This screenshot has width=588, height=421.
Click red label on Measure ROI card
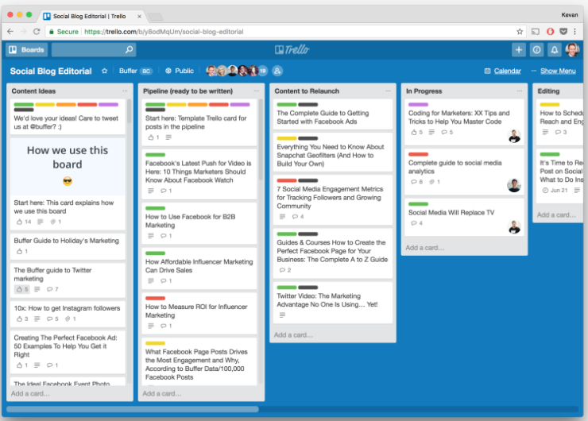coord(155,299)
